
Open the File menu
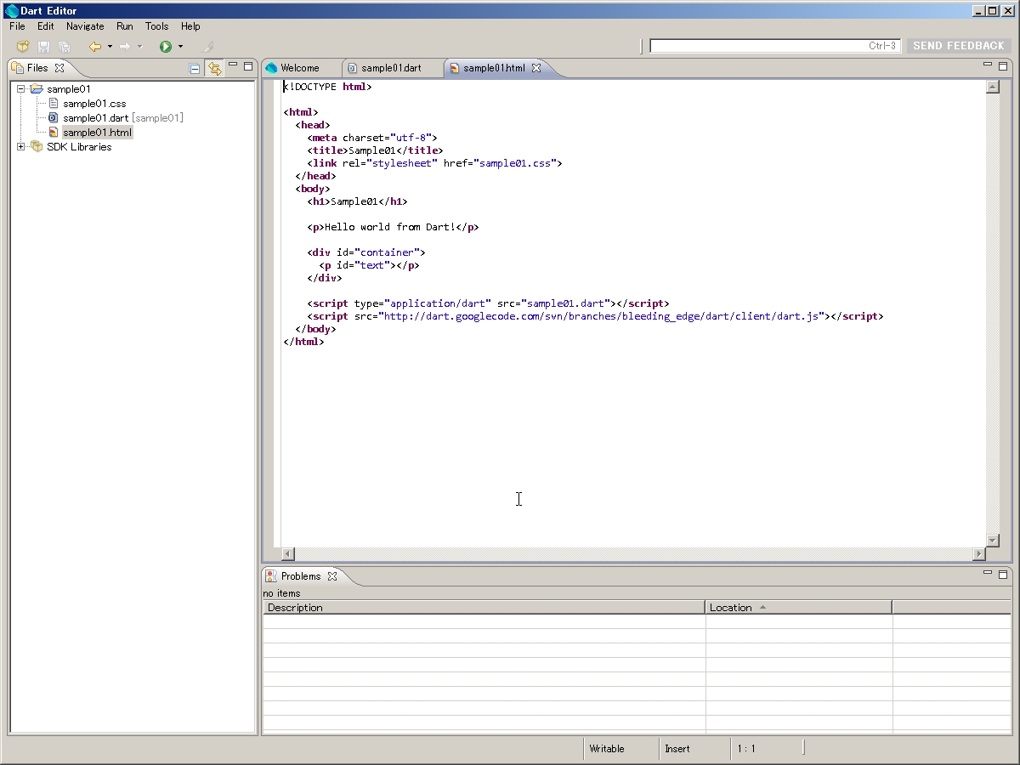pos(17,26)
